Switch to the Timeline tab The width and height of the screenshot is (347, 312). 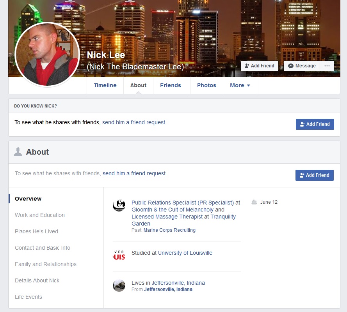(x=105, y=85)
